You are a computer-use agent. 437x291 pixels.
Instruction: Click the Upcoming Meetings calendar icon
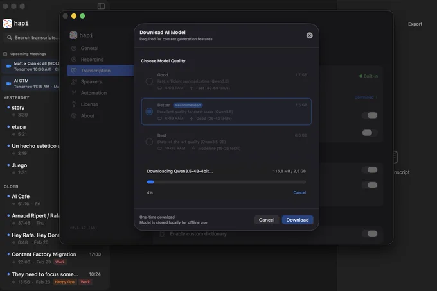(5, 54)
